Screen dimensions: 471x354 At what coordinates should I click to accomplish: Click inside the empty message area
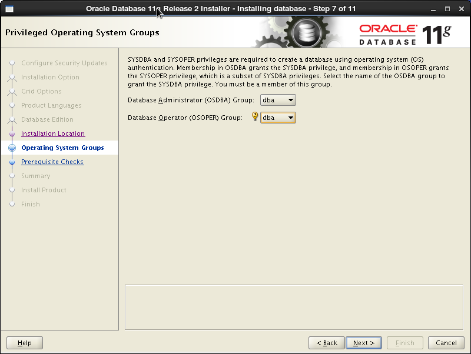point(294,307)
